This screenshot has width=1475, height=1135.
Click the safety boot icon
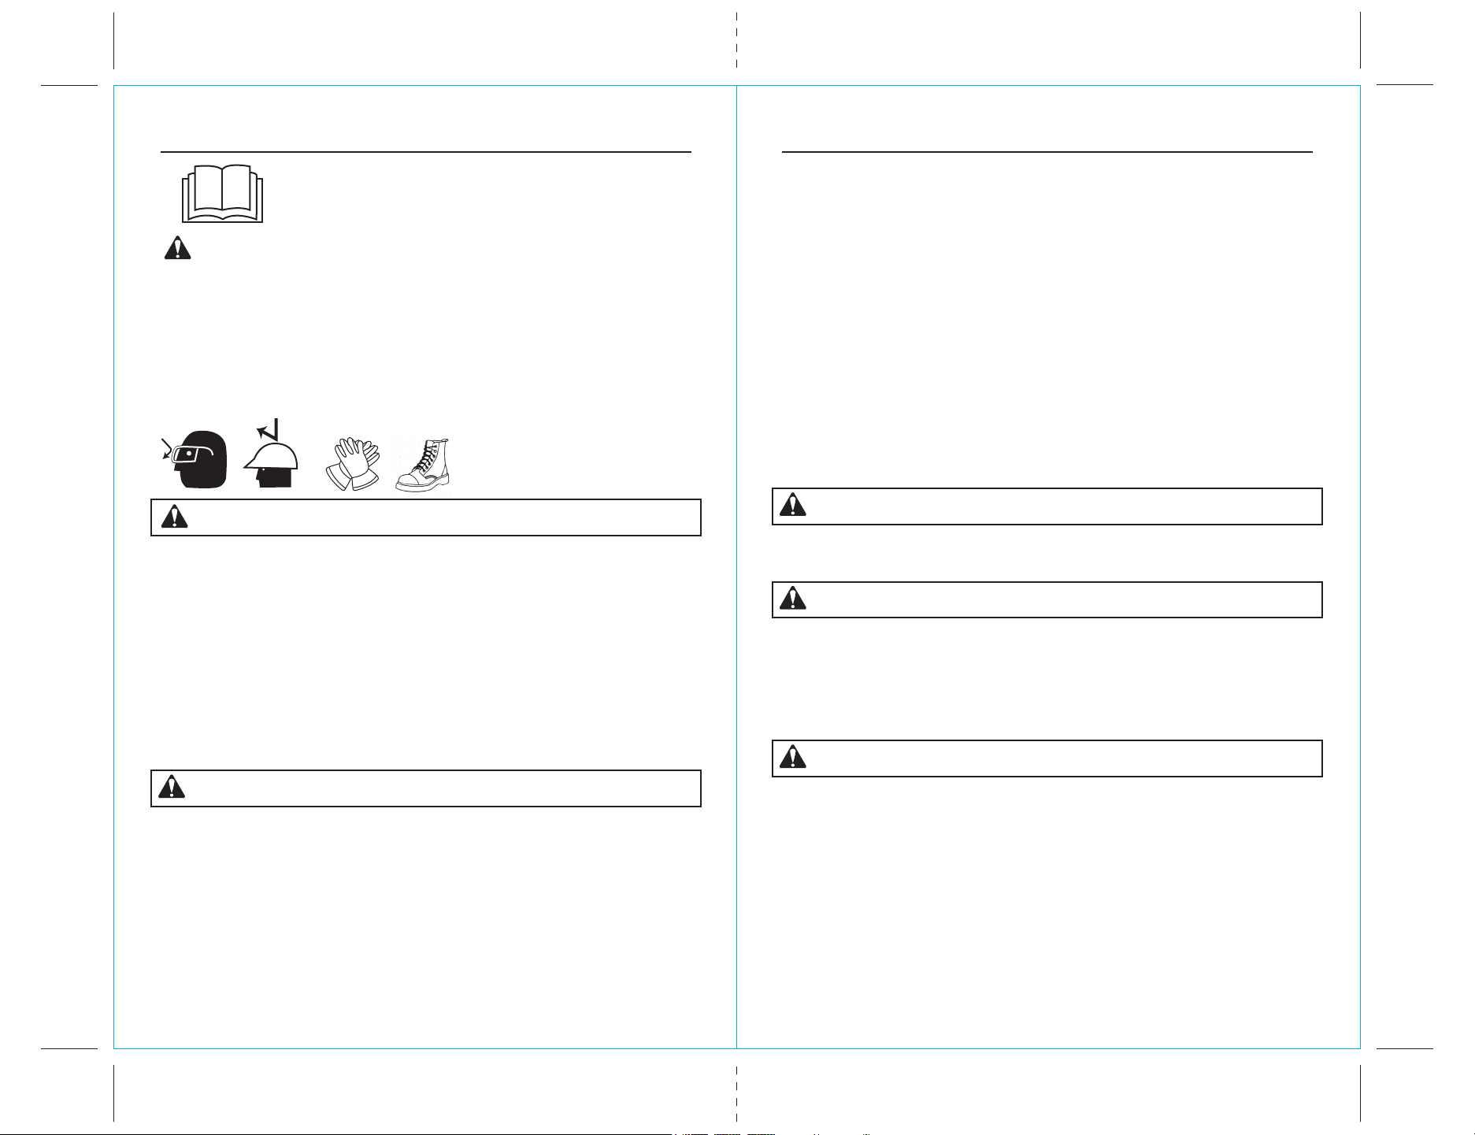(423, 465)
